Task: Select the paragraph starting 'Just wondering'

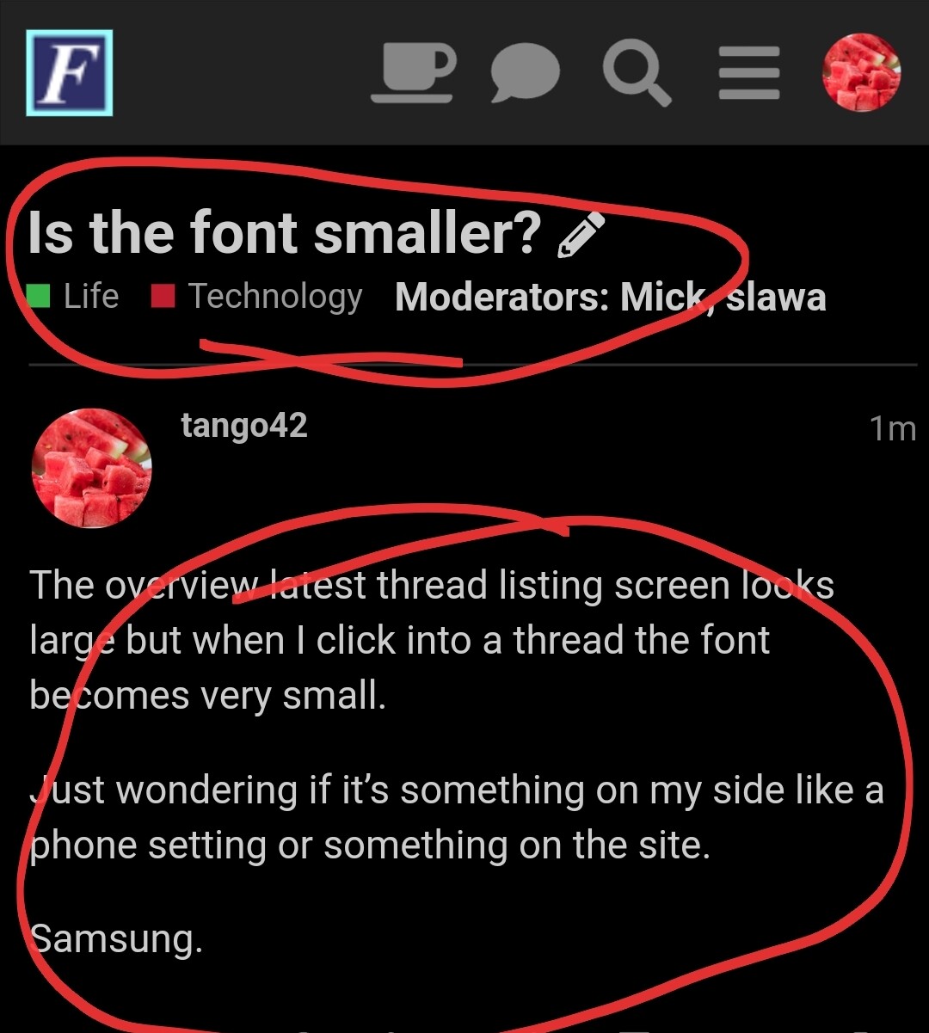Action: [457, 817]
